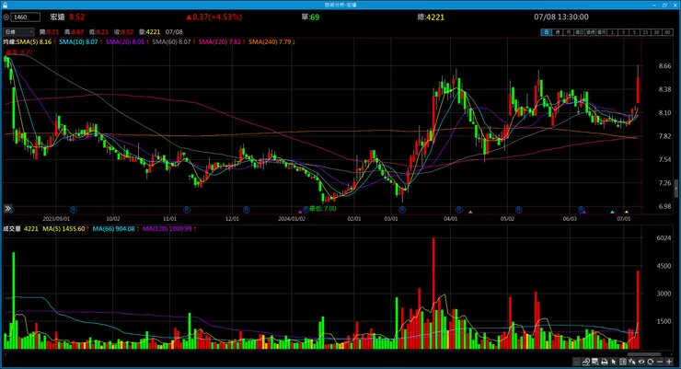
Task: Click the circular event marker near 2023/09/01
Action: click(74, 210)
